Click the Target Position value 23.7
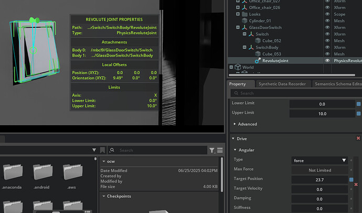 pos(320,180)
